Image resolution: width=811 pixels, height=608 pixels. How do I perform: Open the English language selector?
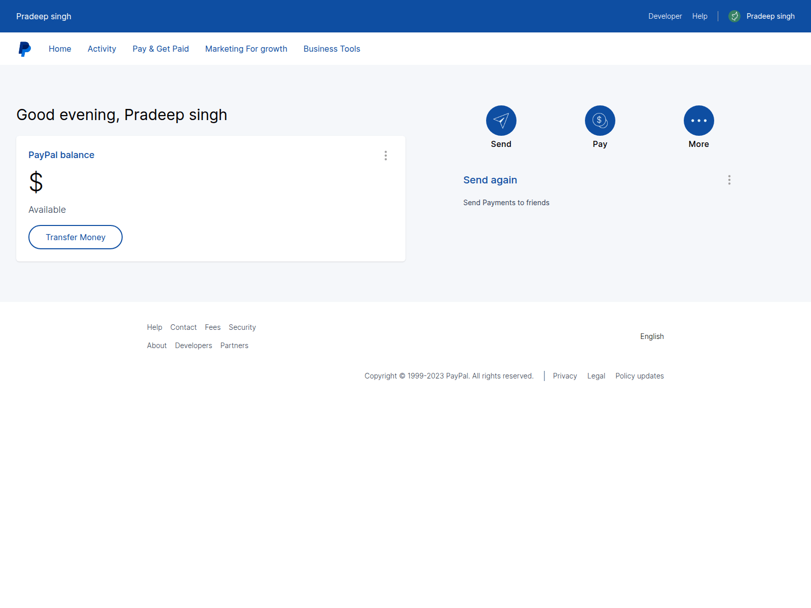click(652, 336)
